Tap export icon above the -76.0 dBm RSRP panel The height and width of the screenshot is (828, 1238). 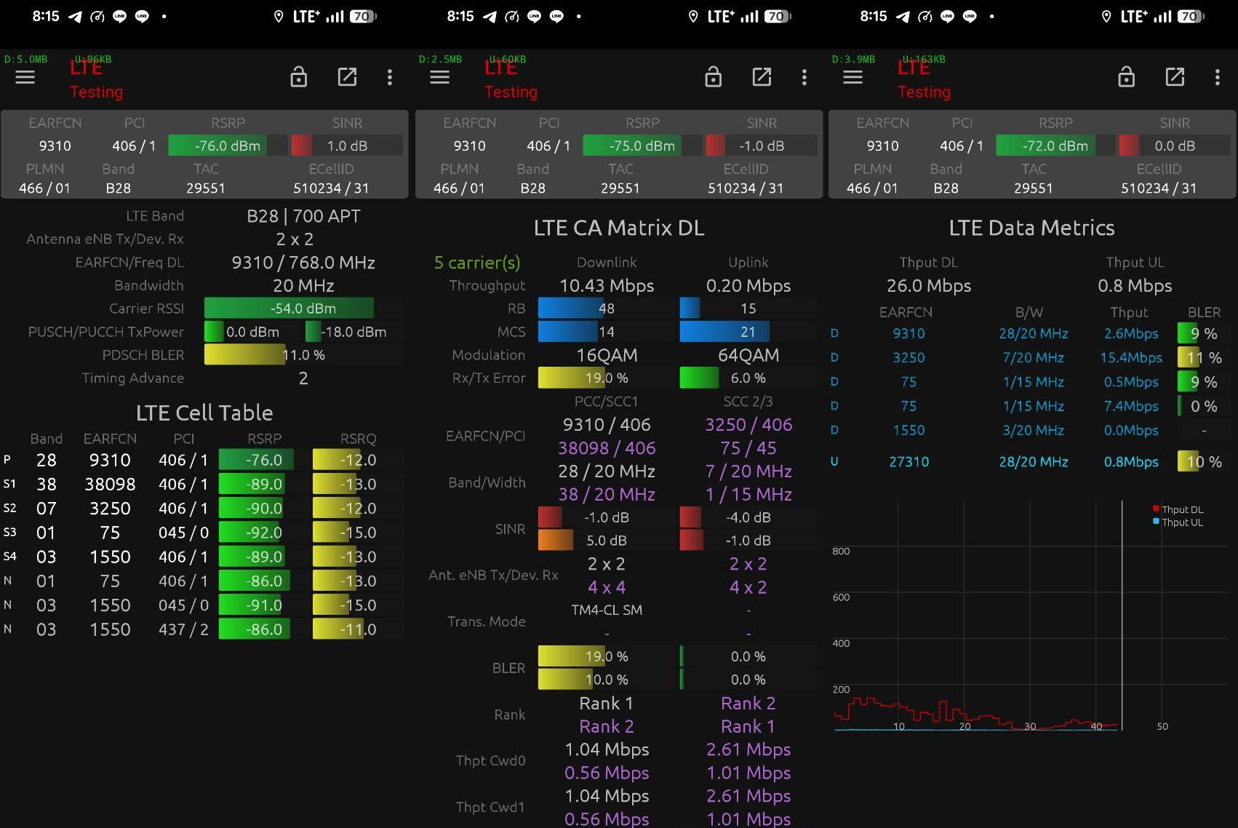click(x=347, y=77)
